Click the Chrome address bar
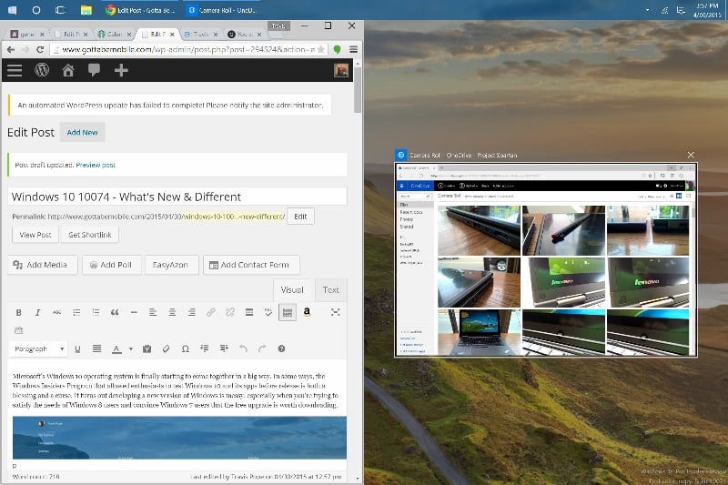This screenshot has height=485, width=728. pos(188,50)
